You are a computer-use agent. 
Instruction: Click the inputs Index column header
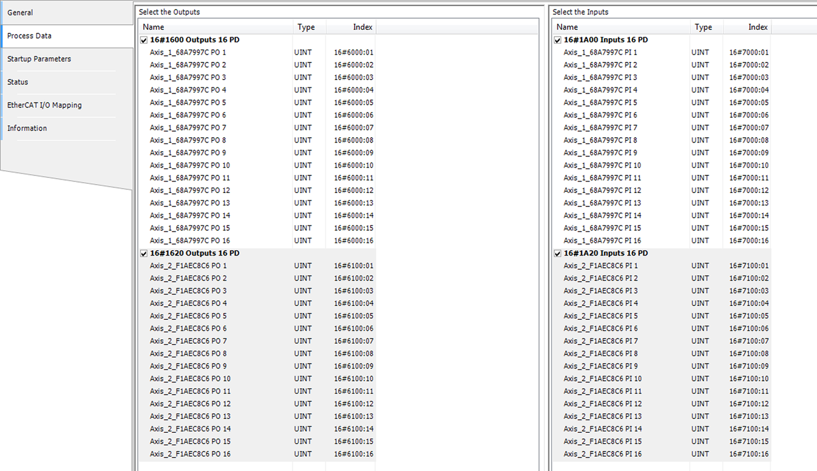tap(747, 27)
